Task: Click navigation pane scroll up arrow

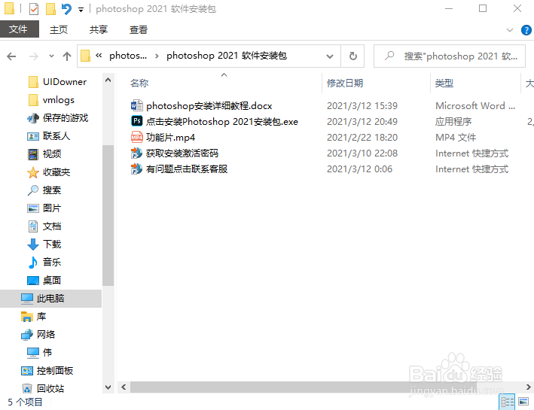Action: 108,80
